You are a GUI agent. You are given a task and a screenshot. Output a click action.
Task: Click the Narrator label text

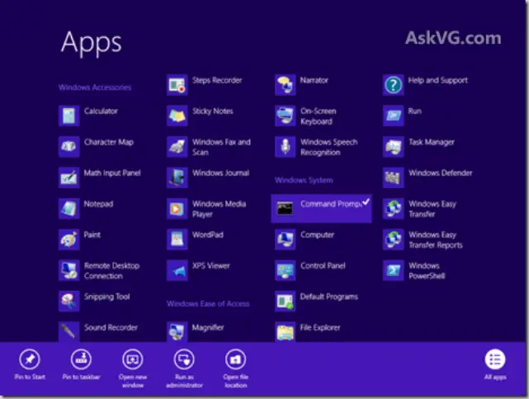314,81
